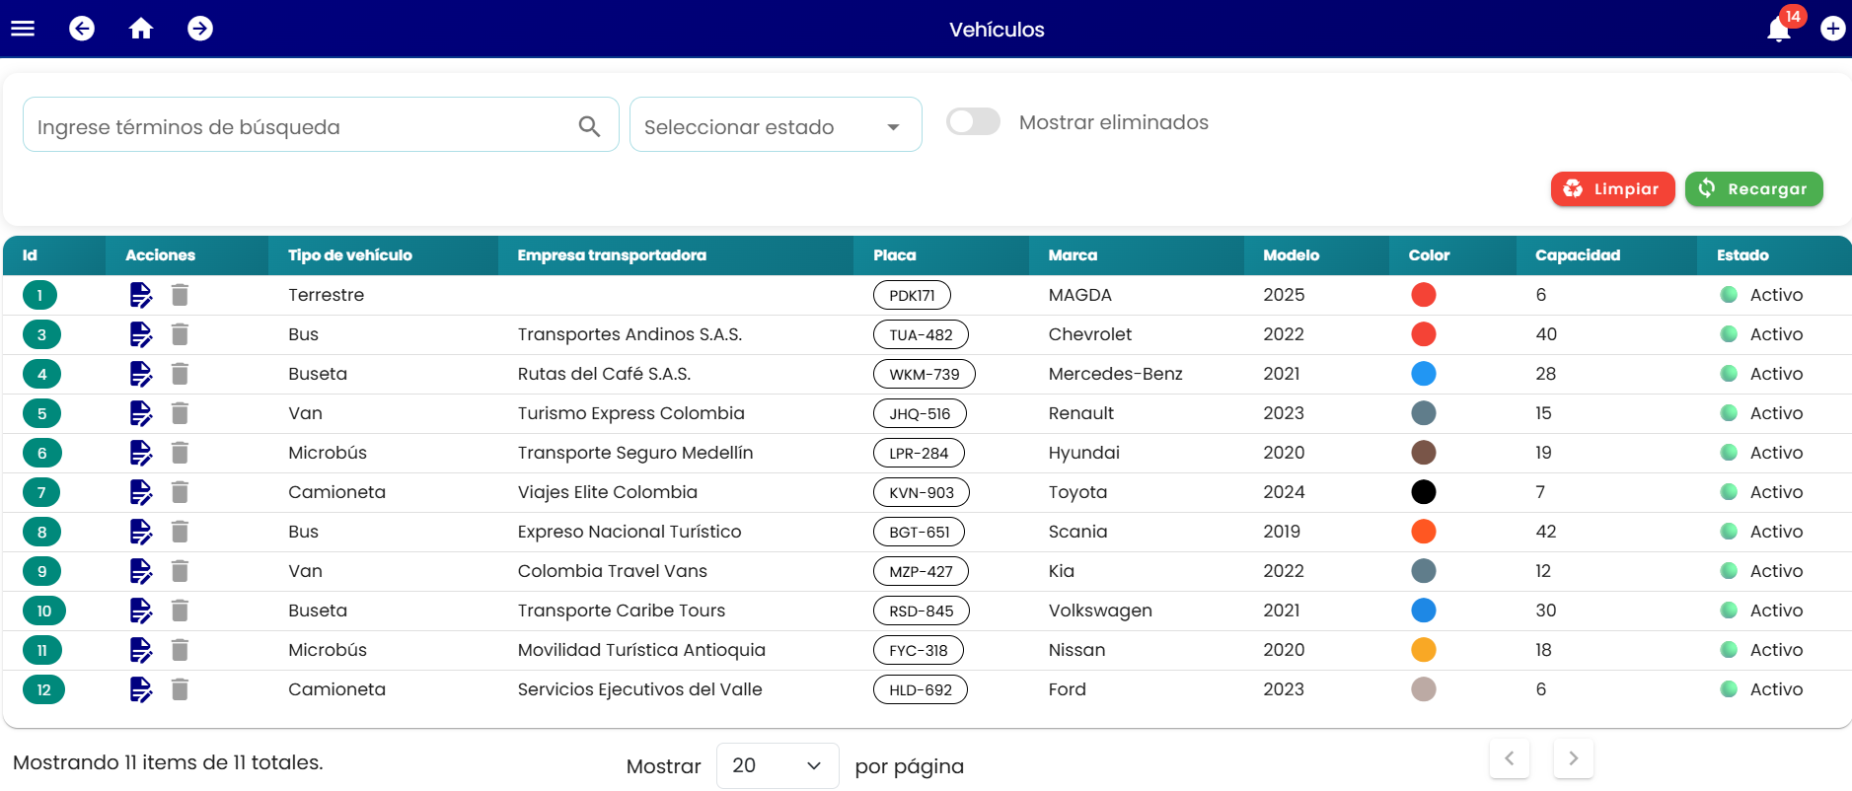Click the forward arrow navigation icon
Screen dimensions: 1852x791
pyautogui.click(x=200, y=29)
